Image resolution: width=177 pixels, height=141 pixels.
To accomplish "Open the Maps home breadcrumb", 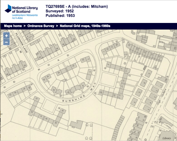I will pyautogui.click(x=13, y=26).
